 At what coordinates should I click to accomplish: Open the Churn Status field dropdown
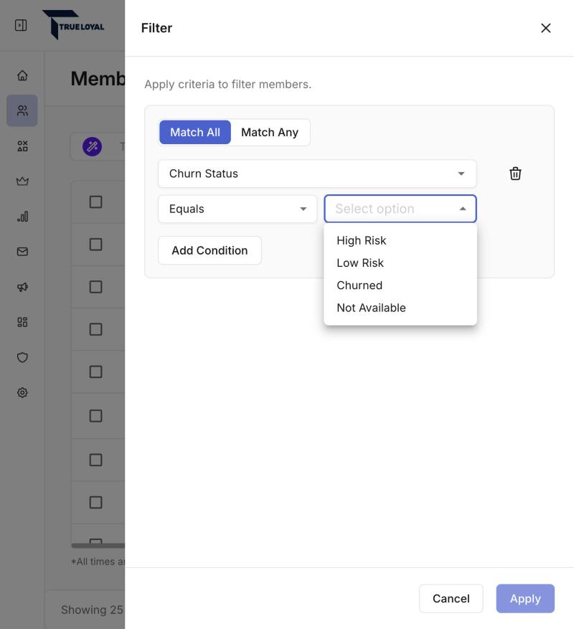tap(318, 174)
